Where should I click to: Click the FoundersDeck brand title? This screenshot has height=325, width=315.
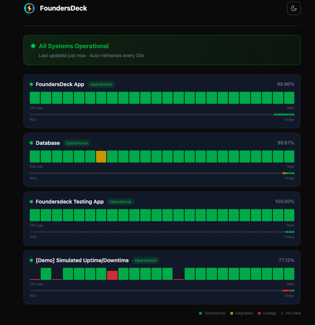pos(63,8)
